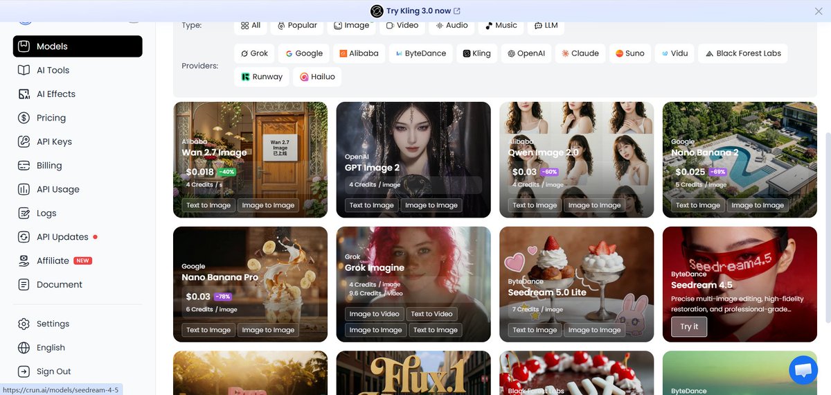
Task: Click Text to Image on Qwen Image 2.0
Action: click(x=535, y=205)
